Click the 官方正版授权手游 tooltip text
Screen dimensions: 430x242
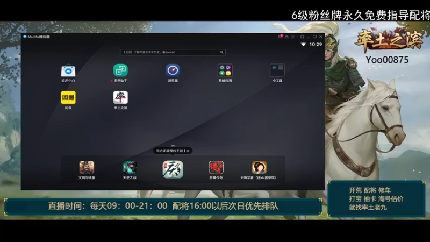(170, 151)
